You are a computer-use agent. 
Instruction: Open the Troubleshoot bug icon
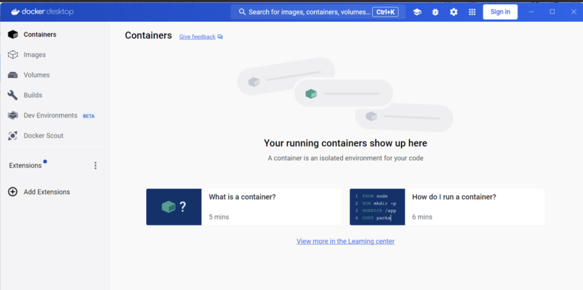coord(435,12)
